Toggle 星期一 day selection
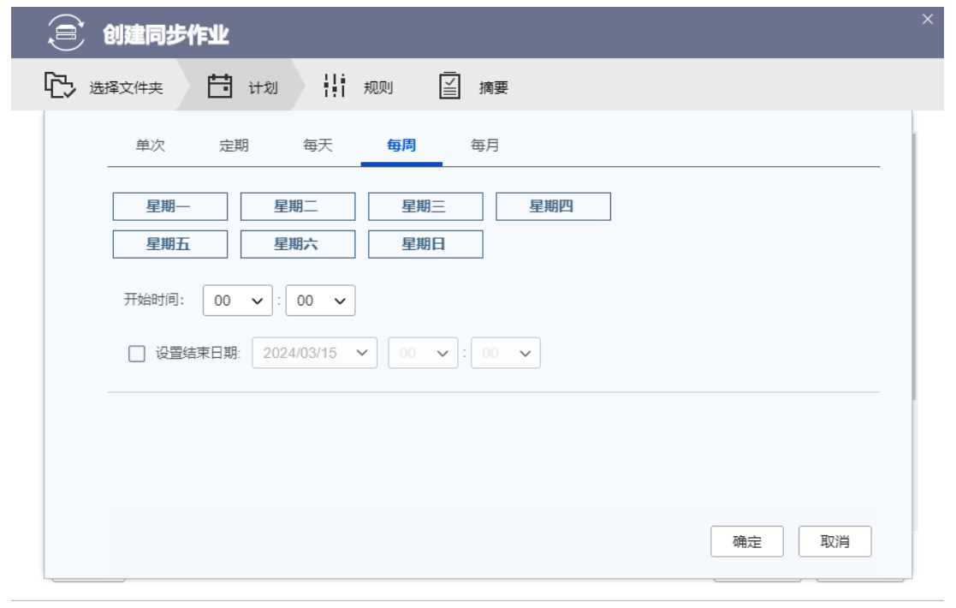This screenshot has width=956, height=608. coord(169,206)
